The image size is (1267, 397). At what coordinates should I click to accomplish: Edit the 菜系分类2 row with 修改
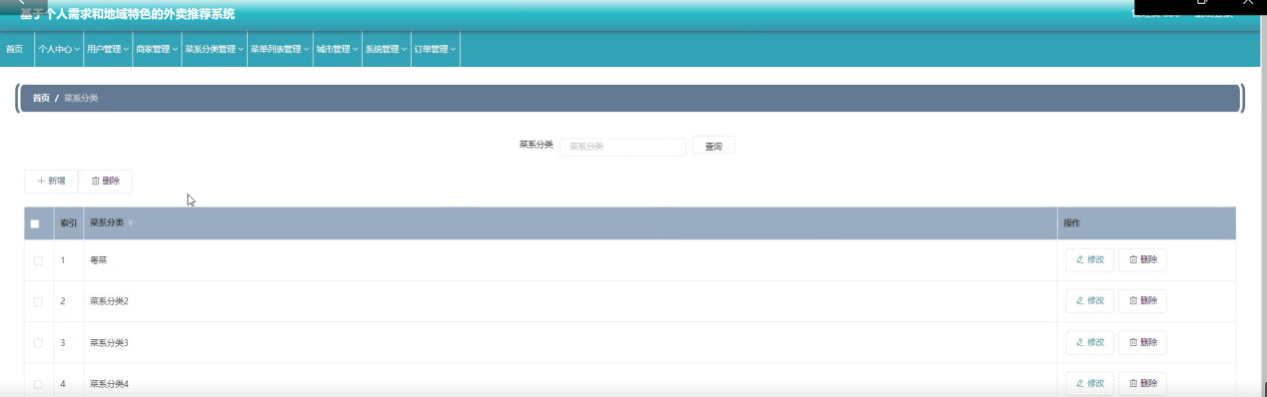click(x=1089, y=301)
